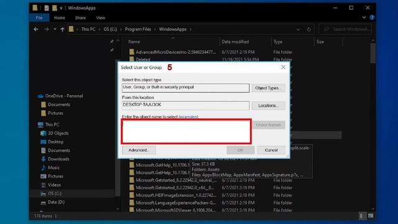Go back with the back arrow

(x=36, y=29)
